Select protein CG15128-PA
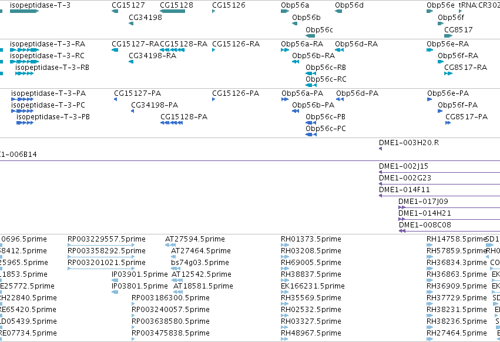 tap(184, 117)
